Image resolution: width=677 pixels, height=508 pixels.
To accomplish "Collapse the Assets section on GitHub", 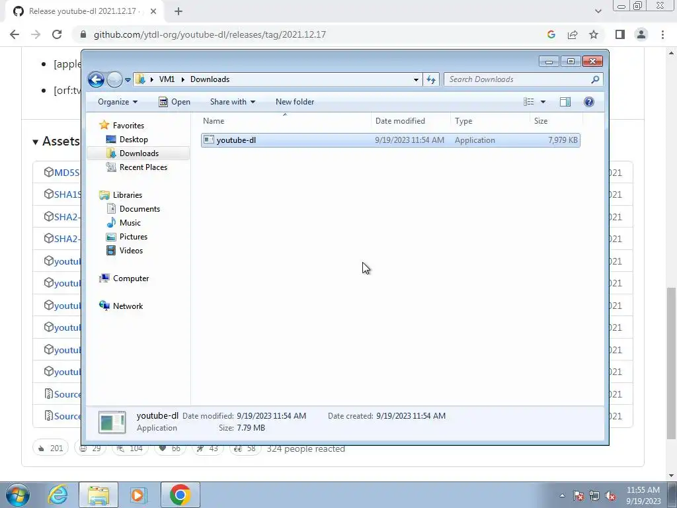I will point(56,142).
